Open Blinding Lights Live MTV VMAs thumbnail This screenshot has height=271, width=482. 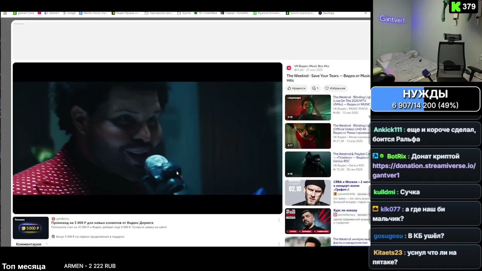pyautogui.click(x=308, y=108)
